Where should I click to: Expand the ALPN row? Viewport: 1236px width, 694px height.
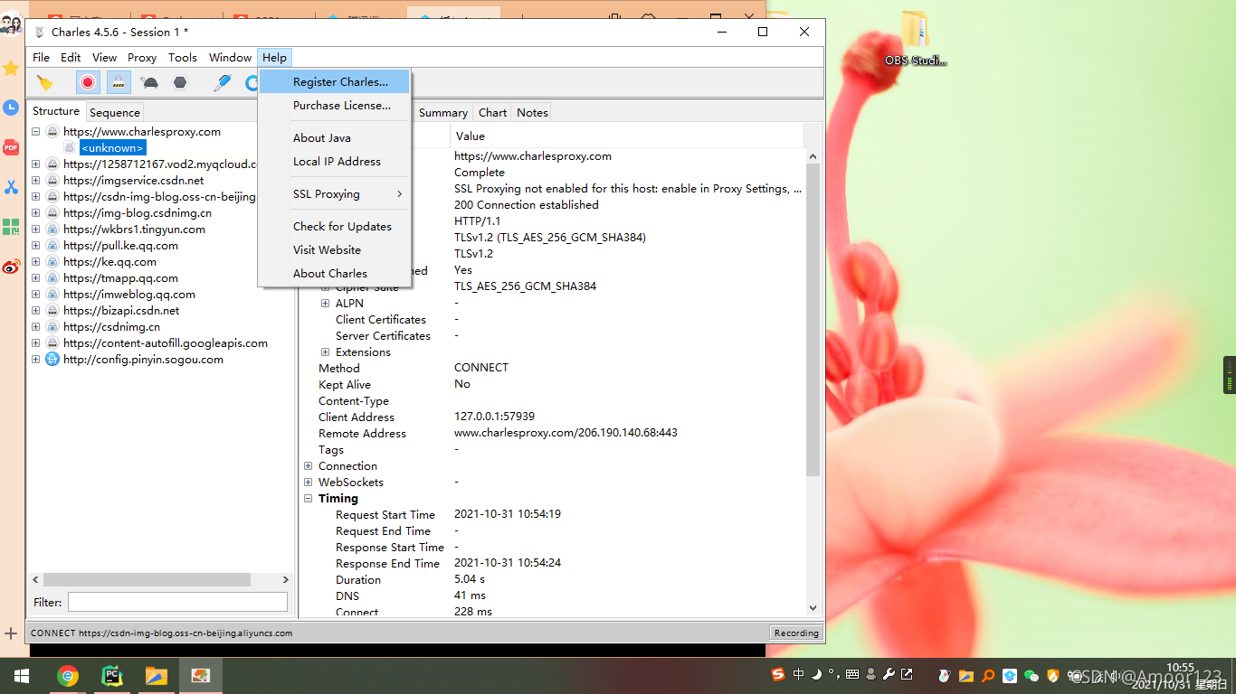point(326,303)
